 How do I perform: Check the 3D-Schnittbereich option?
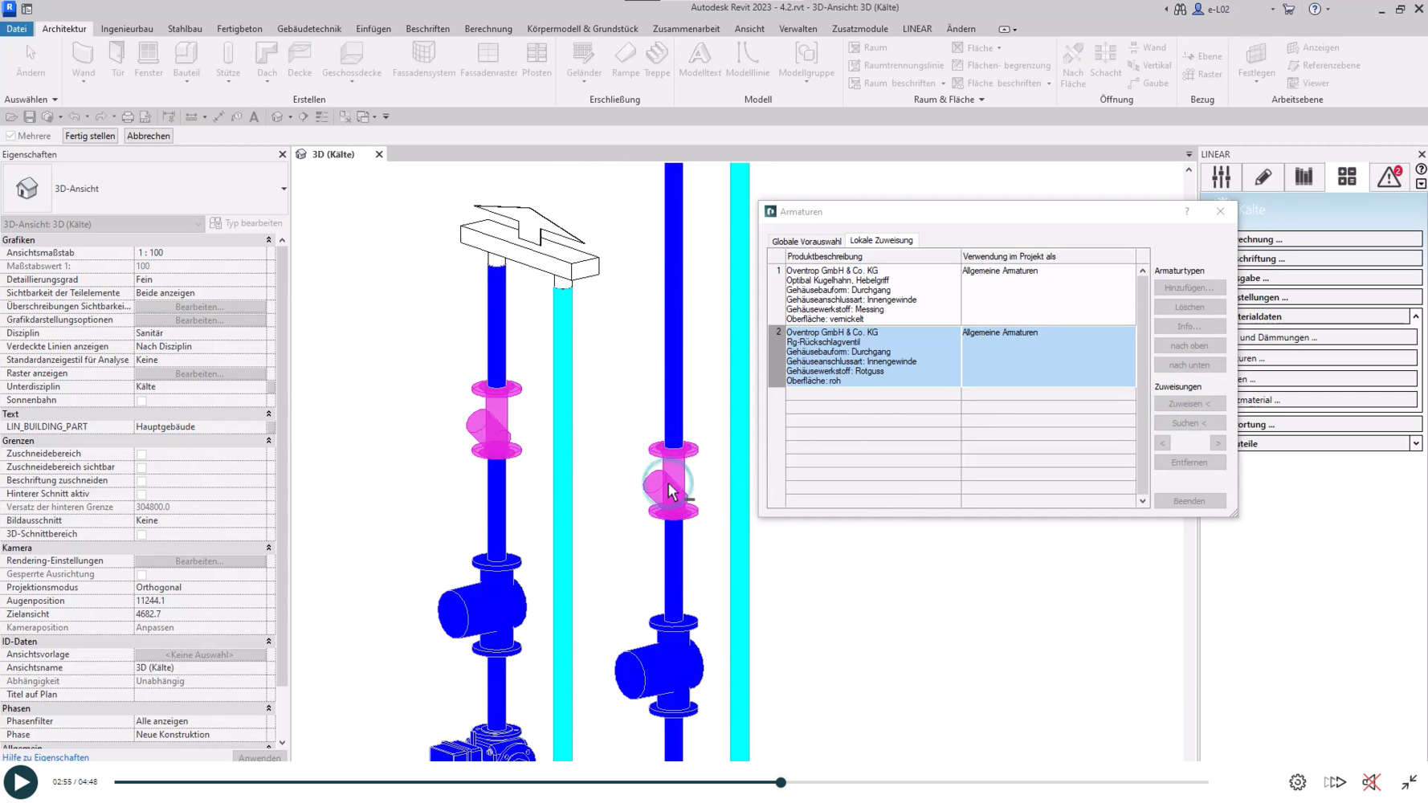pyautogui.click(x=142, y=535)
